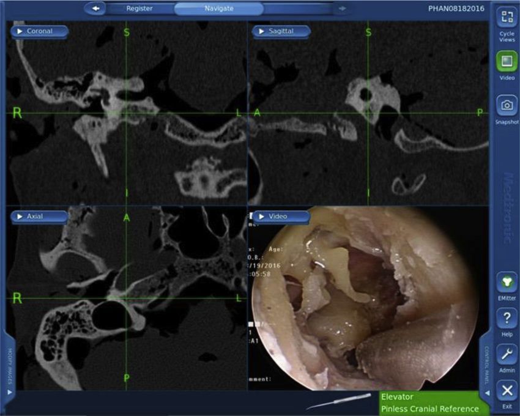Click the elevator instrument picture
Image resolution: width=520 pixels, height=416 pixels.
[x=338, y=401]
